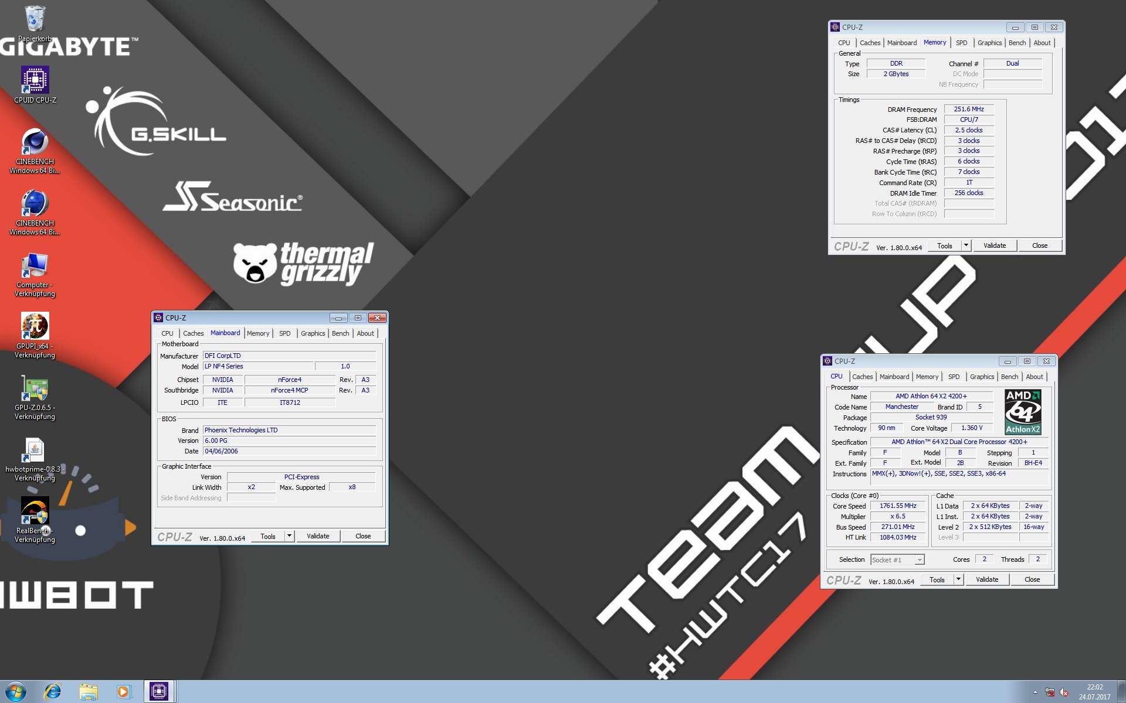This screenshot has height=703, width=1126.
Task: Click Tools button in CPU window
Action: 937,579
